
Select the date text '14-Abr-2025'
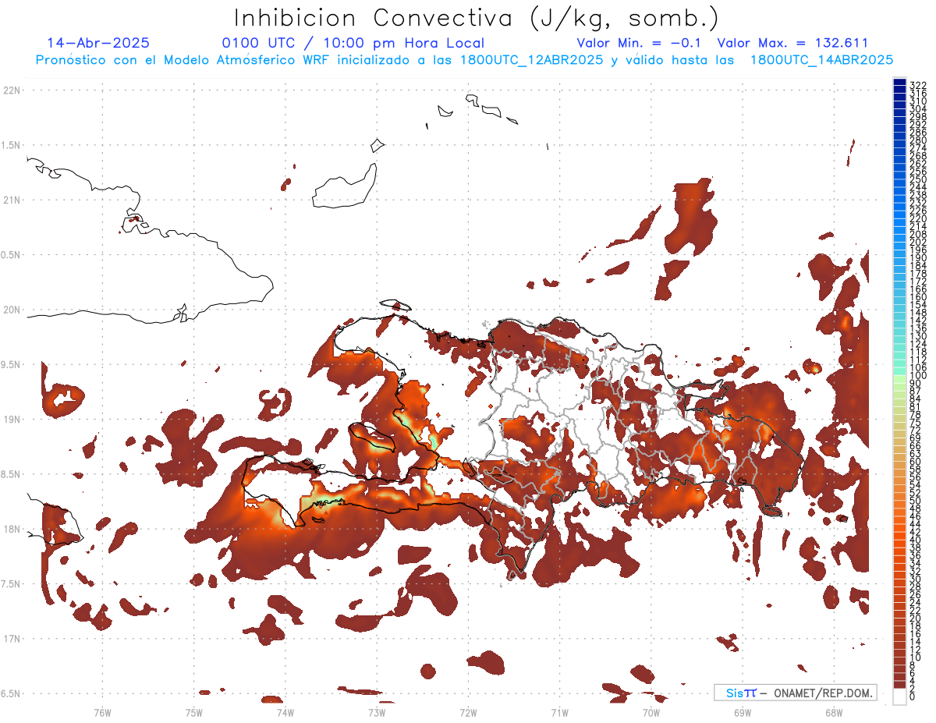tap(98, 43)
